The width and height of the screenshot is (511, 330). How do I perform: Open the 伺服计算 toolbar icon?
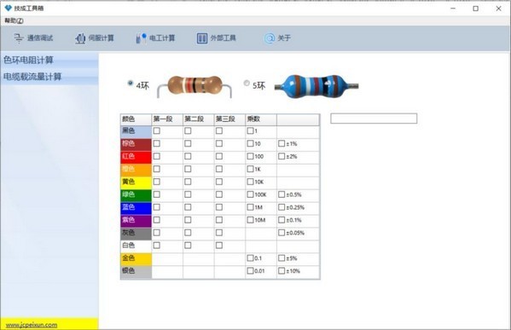click(80, 38)
